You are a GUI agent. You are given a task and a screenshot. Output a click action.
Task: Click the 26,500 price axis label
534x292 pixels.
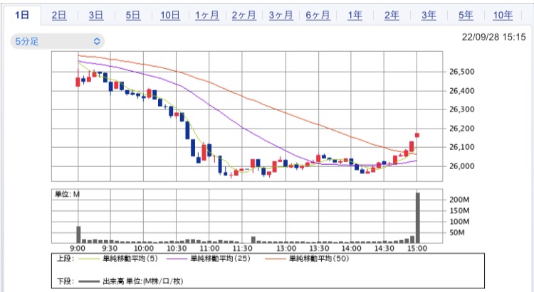click(462, 72)
